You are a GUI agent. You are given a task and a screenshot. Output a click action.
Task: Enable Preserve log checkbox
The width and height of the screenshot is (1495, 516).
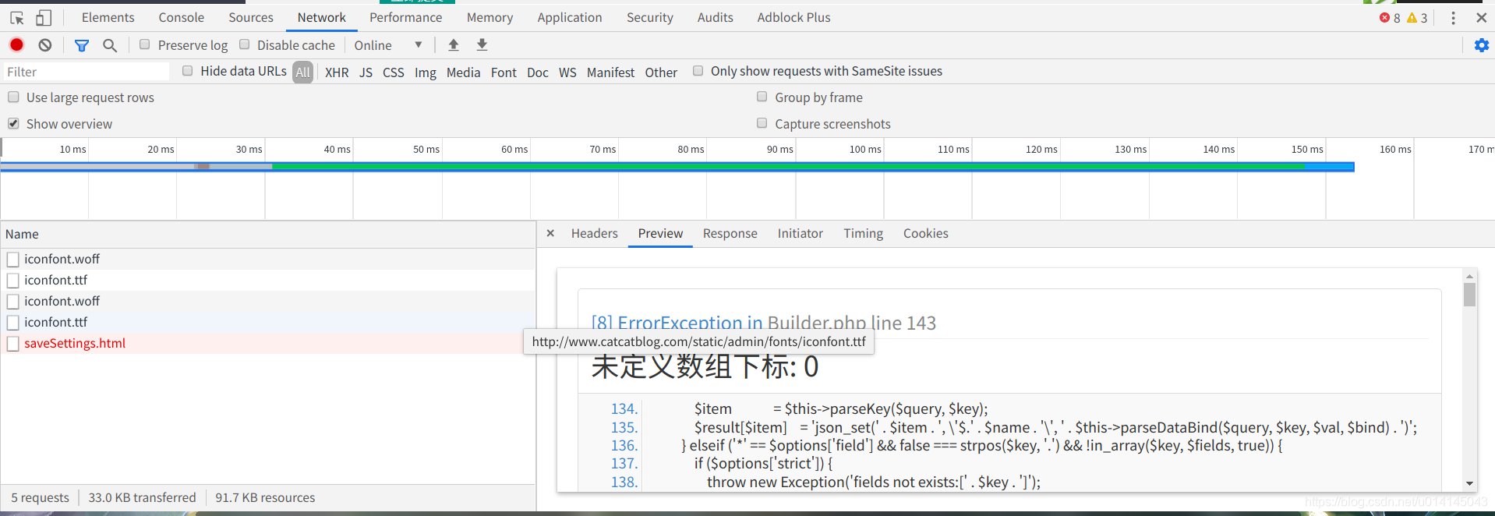(x=144, y=44)
